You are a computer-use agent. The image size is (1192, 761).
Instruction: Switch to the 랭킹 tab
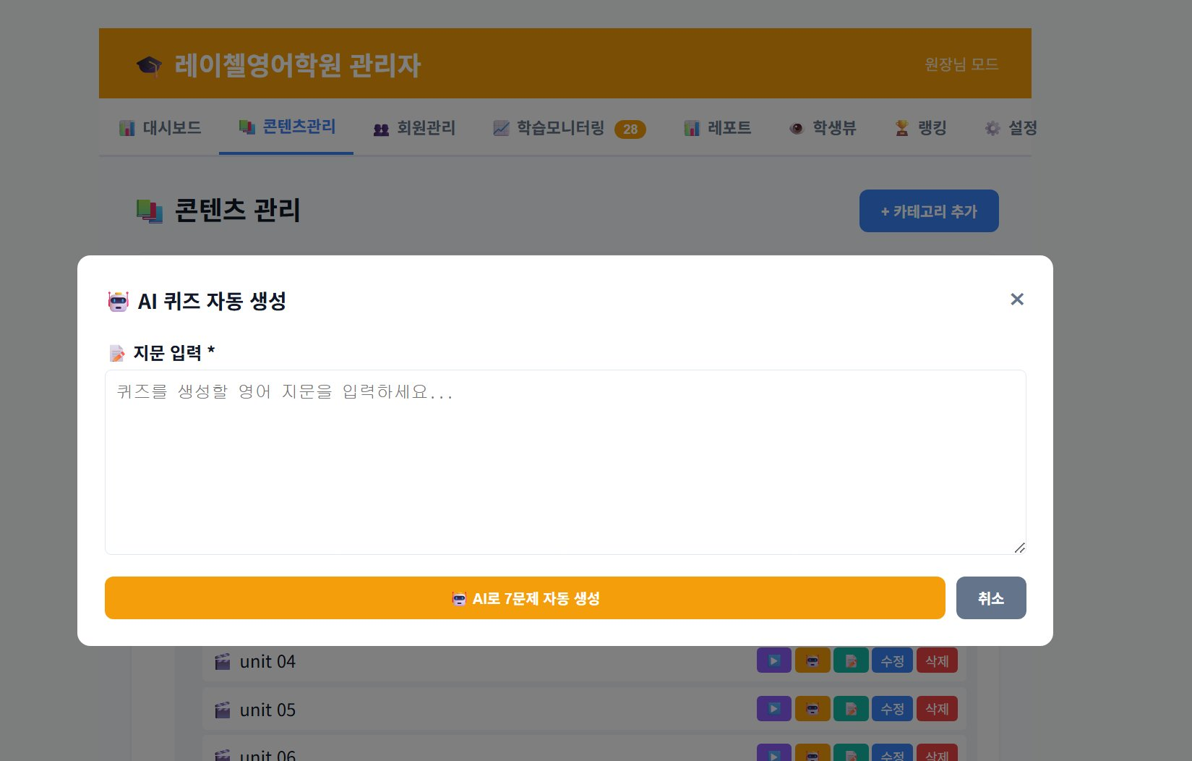920,128
